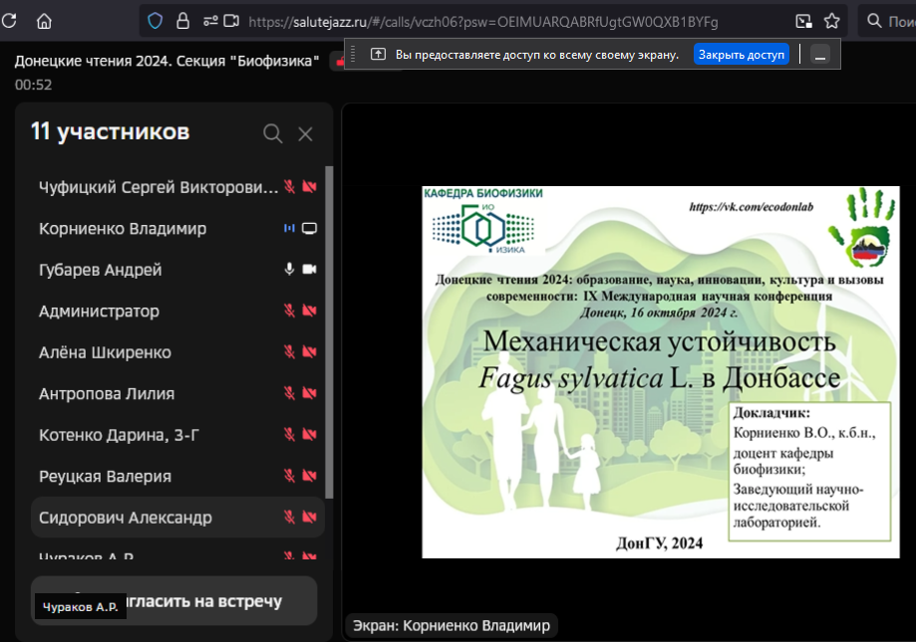Screen dimensions: 916x642
Task: Select participant Антропова Лилия
Action: [x=177, y=394]
